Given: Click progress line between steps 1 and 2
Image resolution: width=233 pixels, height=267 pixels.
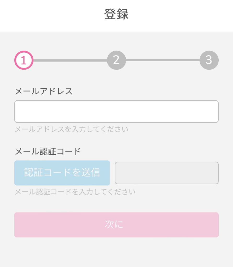Looking at the screenshot, I should (70, 60).
